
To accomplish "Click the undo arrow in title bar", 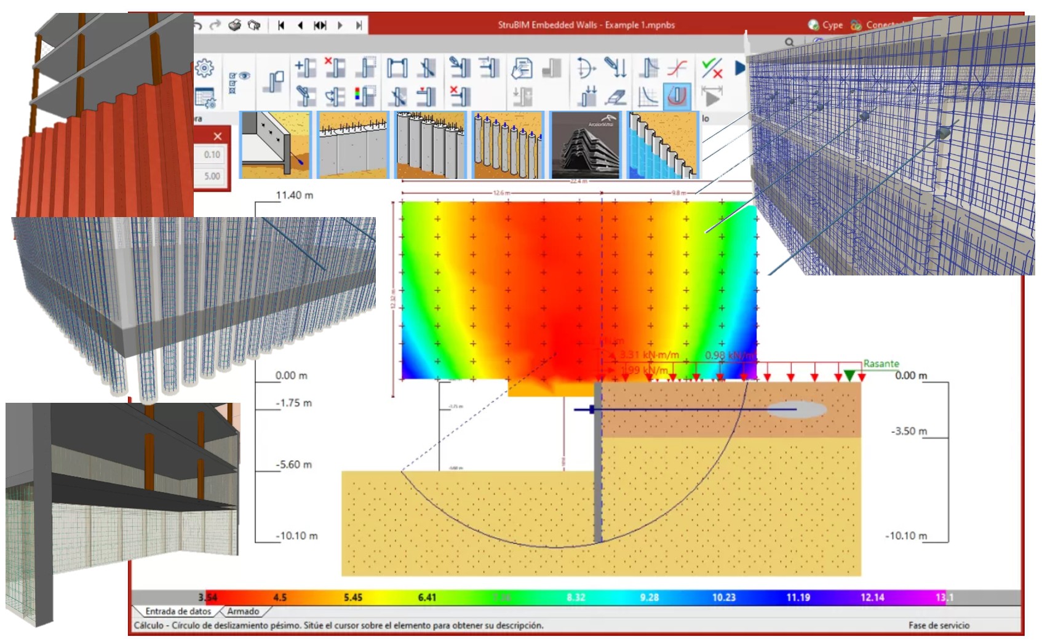I will pos(198,25).
